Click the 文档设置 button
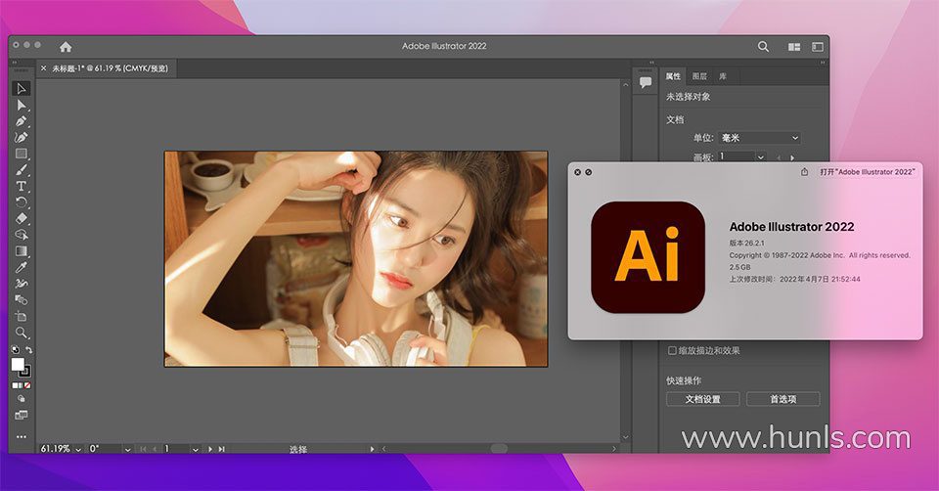Screen dimensions: 939x491 pyautogui.click(x=703, y=399)
